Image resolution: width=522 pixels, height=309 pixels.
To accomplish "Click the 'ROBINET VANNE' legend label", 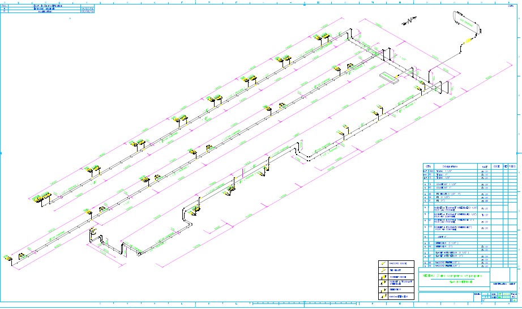I will [x=398, y=277].
